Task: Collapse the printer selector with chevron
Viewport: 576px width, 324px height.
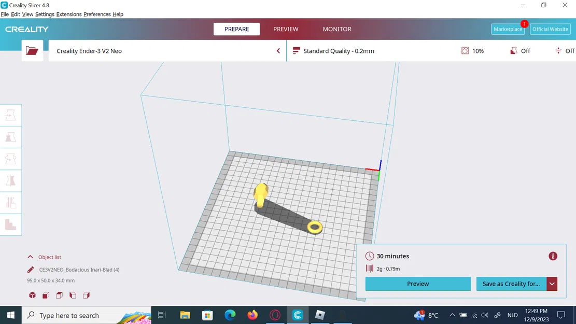Action: [x=278, y=51]
